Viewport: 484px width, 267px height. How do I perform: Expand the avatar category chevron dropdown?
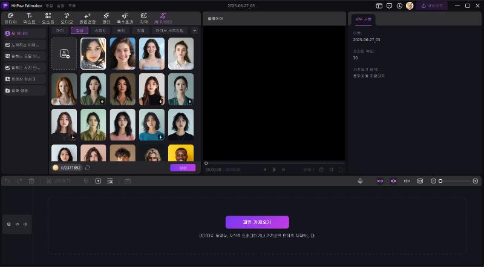194,30
